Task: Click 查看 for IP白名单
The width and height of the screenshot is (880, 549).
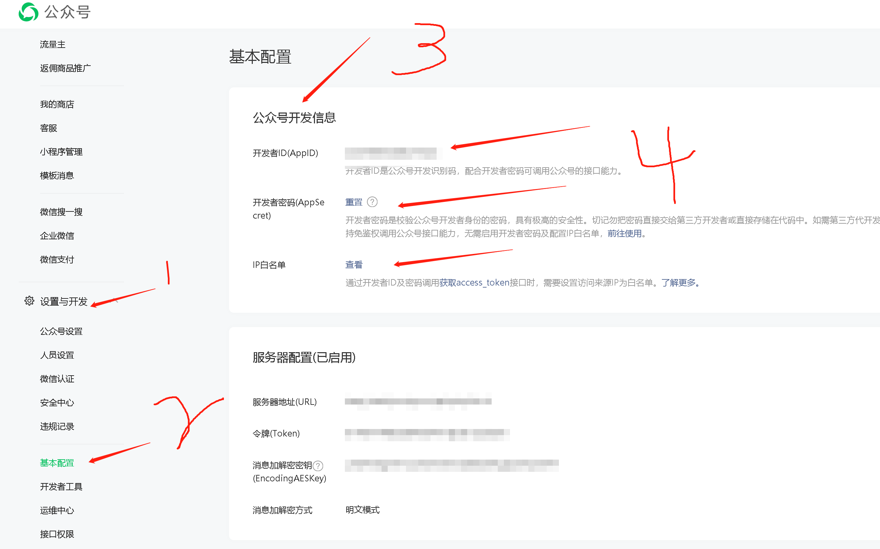Action: [x=354, y=265]
